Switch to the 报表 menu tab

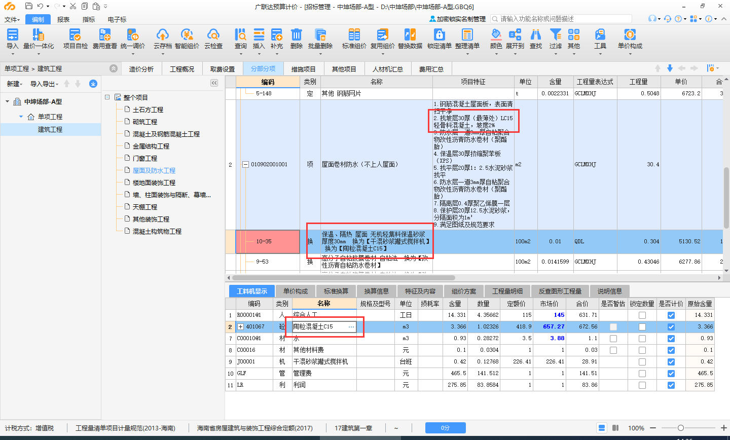click(63, 19)
